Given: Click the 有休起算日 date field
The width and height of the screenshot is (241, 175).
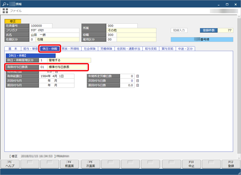Looking at the screenshot, I should click(57, 76).
